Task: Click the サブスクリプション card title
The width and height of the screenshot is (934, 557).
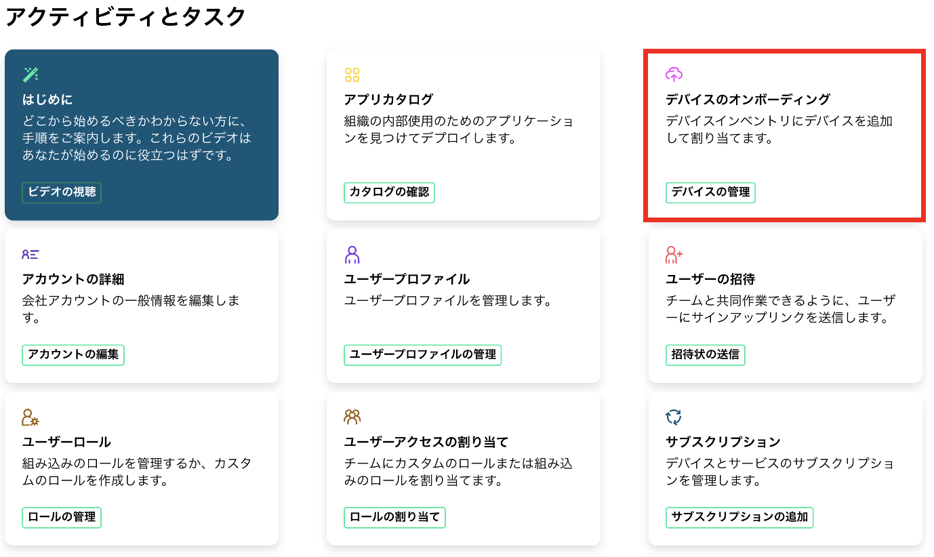Action: tap(723, 442)
